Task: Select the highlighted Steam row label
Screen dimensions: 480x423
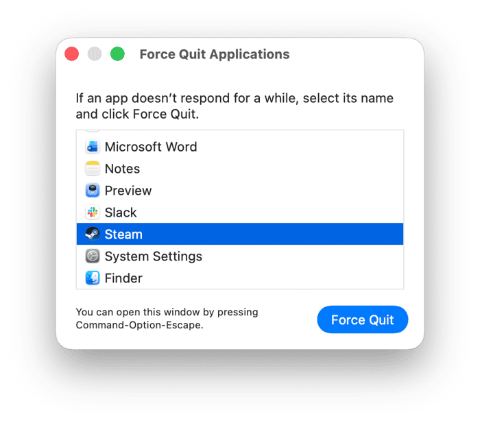Action: 123,234
